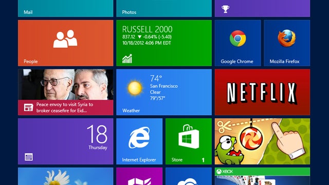Click the news page icon
Viewport: 329px width, 185px height.
28,107
